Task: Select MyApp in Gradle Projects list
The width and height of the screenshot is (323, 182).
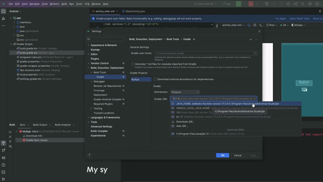Action: pyautogui.click(x=141, y=79)
